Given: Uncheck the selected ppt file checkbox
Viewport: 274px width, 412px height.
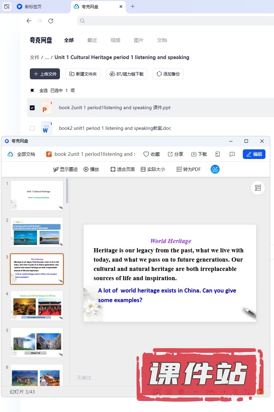Looking at the screenshot, I should (x=32, y=108).
